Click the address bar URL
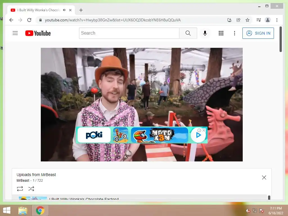The height and width of the screenshot is (216, 288). point(113,20)
